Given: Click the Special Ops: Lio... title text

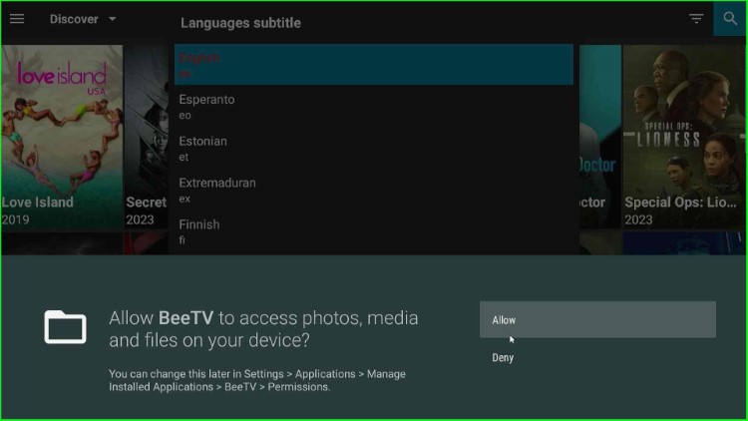Looking at the screenshot, I should [680, 202].
